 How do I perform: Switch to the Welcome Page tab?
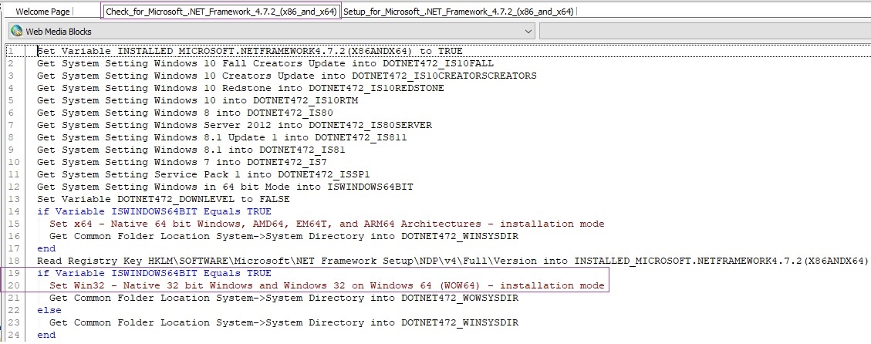tap(42, 11)
